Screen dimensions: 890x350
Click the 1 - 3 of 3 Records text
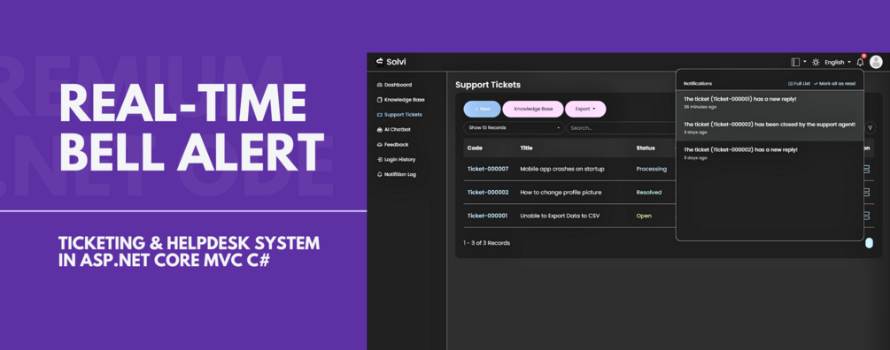pyautogui.click(x=486, y=243)
